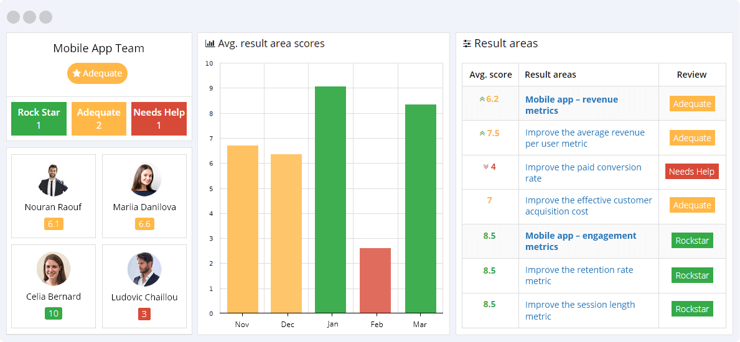Image resolution: width=740 pixels, height=342 pixels.
Task: Open Improve the paid conversion rate link
Action: tap(583, 173)
